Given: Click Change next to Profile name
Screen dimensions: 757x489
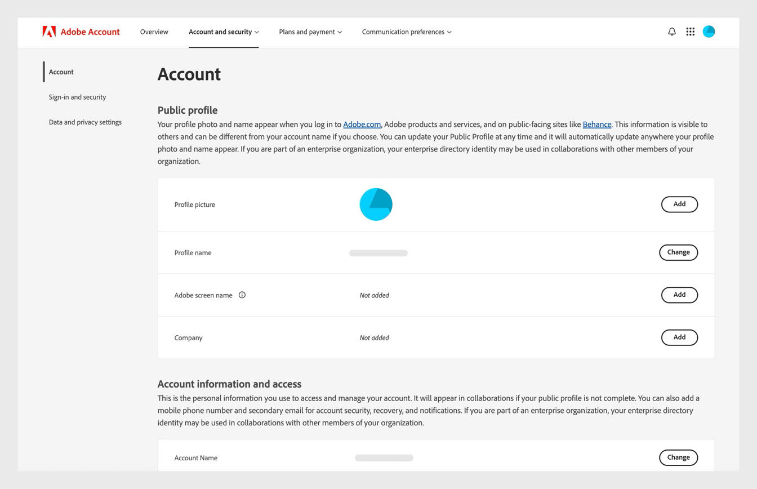Looking at the screenshot, I should (x=678, y=252).
